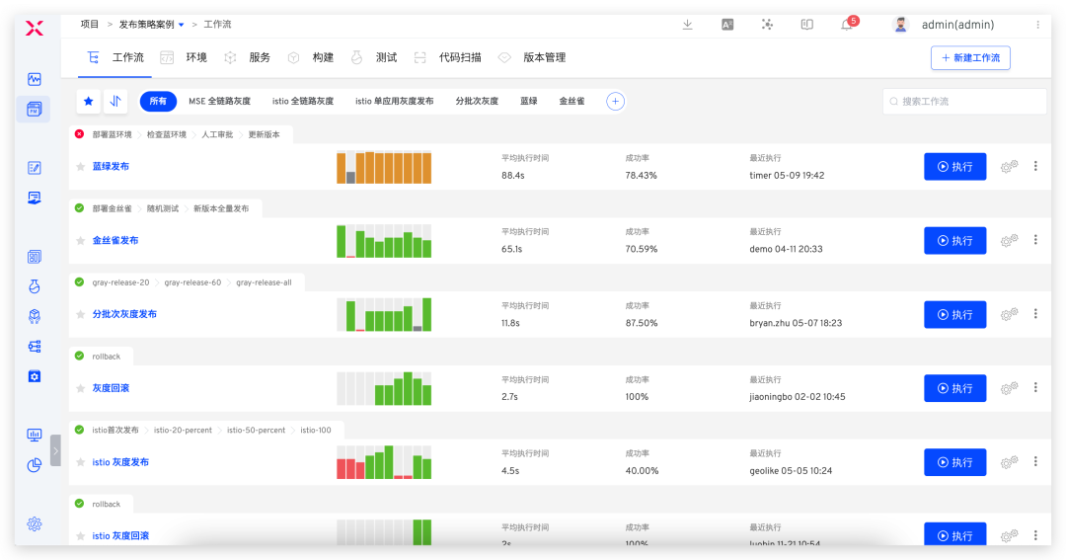Favorite the 金丝雀发布 workflow star
The height and width of the screenshot is (560, 1066).
tap(80, 241)
